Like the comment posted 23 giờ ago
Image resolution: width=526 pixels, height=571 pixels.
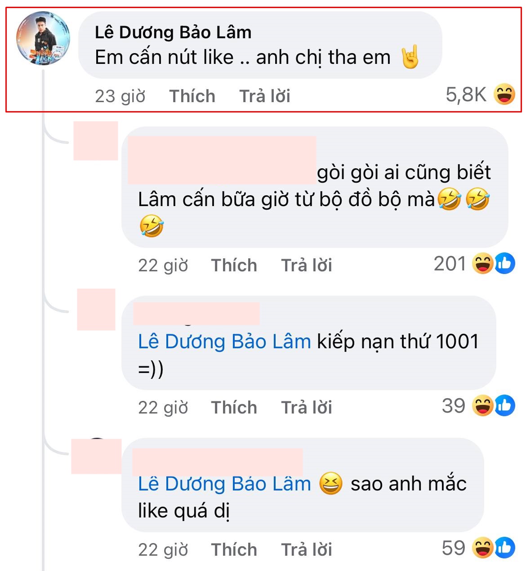pos(192,96)
